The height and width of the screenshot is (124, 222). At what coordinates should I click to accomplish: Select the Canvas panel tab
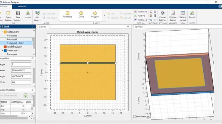tap(42, 27)
